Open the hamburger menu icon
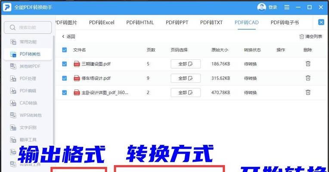Image resolution: width=329 pixels, height=172 pixels. (287, 7)
